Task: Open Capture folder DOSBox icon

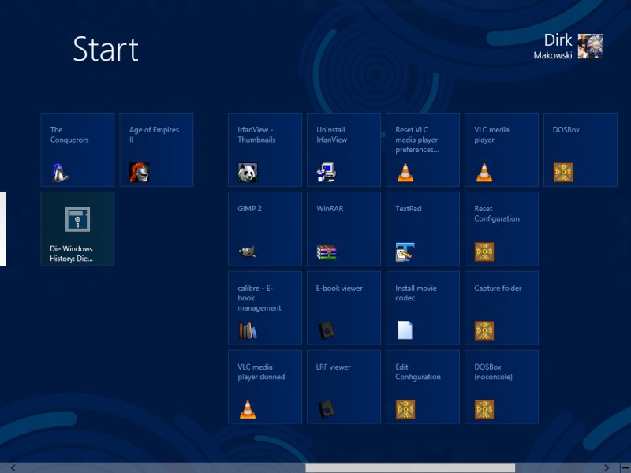Action: pyautogui.click(x=484, y=330)
